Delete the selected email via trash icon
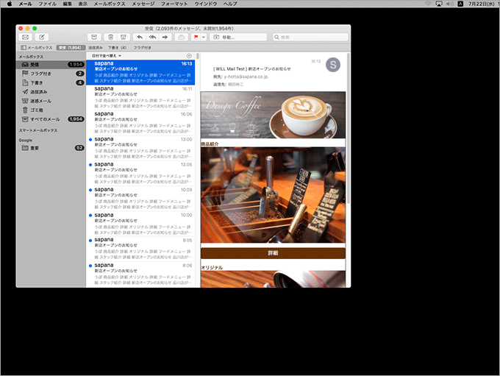500x376 pixels. [110, 37]
